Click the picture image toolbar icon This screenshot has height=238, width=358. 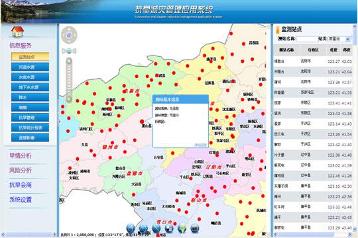tap(195, 228)
